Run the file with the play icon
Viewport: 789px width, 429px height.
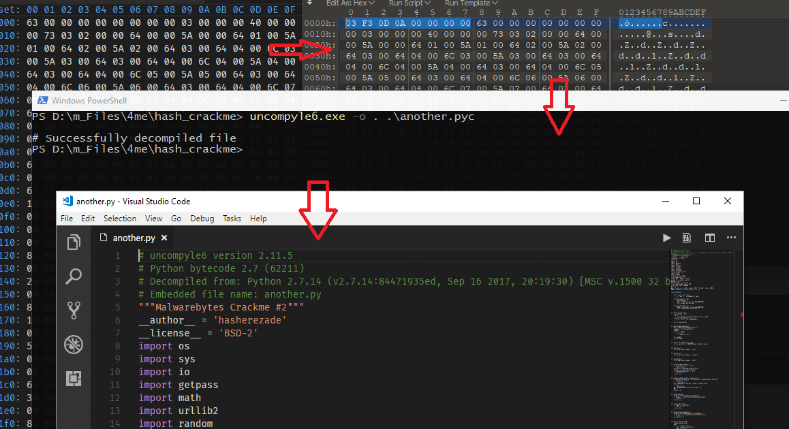(666, 238)
